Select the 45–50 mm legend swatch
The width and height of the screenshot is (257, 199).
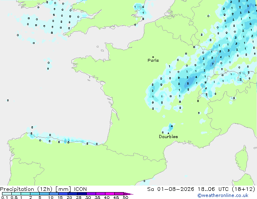tap(119, 194)
